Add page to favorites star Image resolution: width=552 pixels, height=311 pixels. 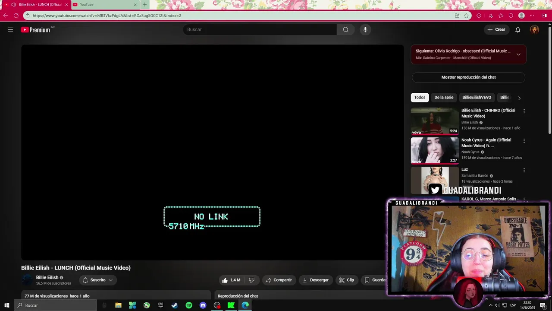click(x=466, y=16)
